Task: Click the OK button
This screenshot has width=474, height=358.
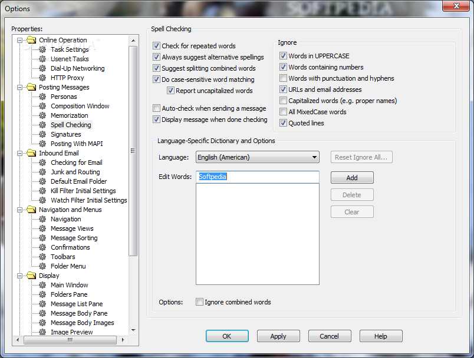Action: coord(227,336)
